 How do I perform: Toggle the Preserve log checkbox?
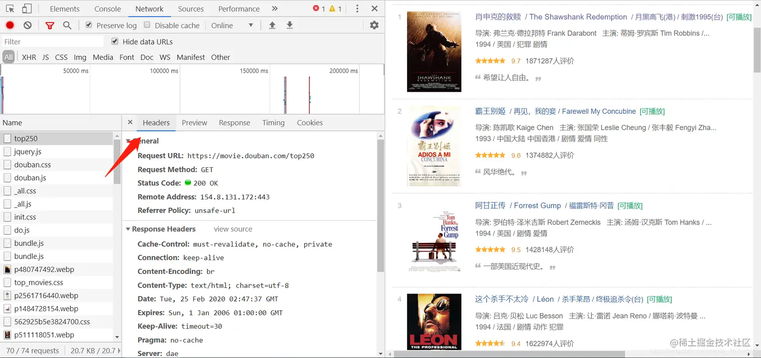point(89,25)
